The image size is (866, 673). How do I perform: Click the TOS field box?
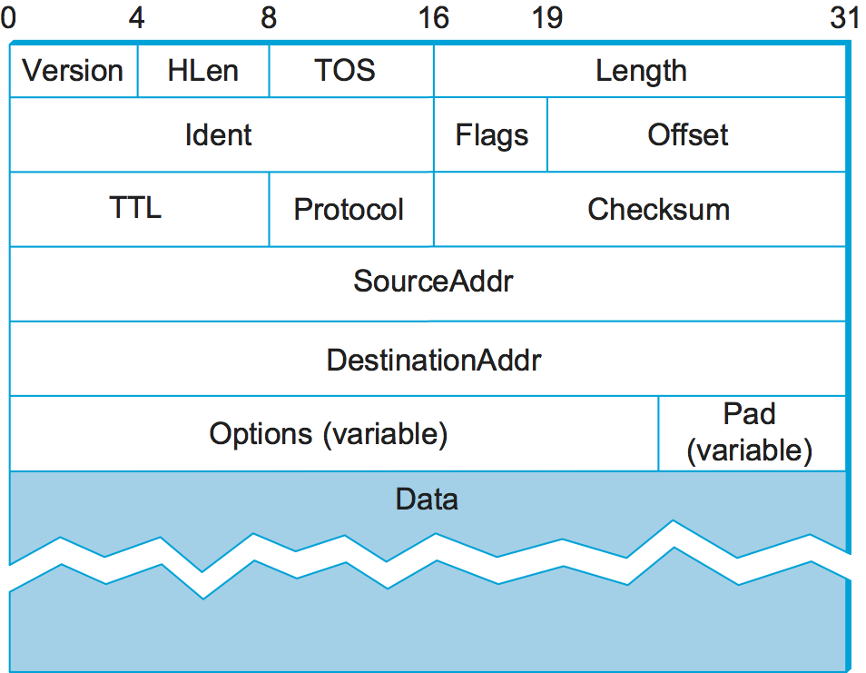(x=345, y=71)
